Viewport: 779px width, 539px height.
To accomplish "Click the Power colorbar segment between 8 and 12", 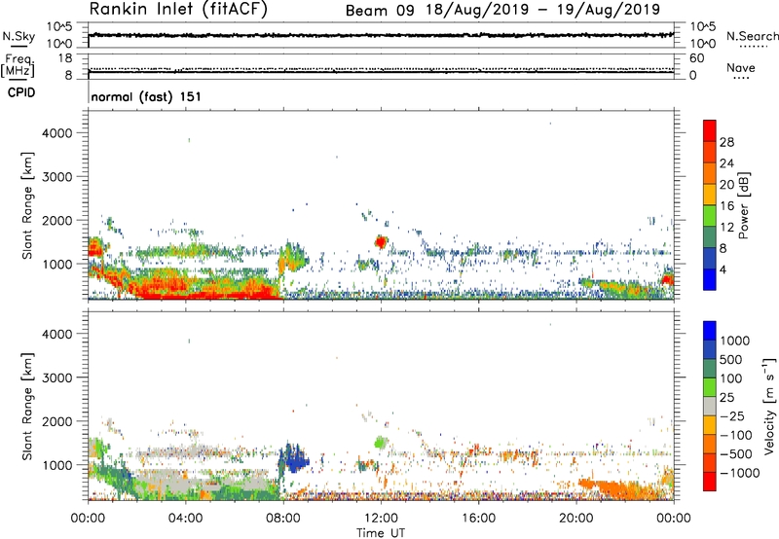I will click(x=710, y=237).
